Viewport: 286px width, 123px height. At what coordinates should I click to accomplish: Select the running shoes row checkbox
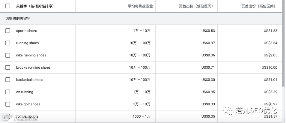point(8,43)
